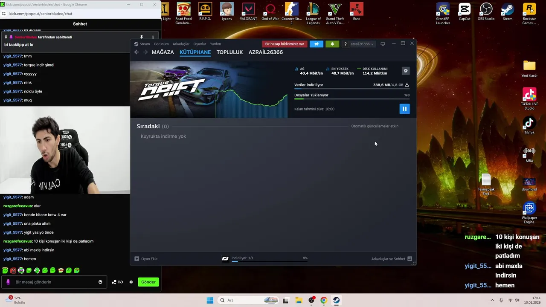Open the Yeni klasör folder
Screen dimensions: 546x307
[529, 69]
